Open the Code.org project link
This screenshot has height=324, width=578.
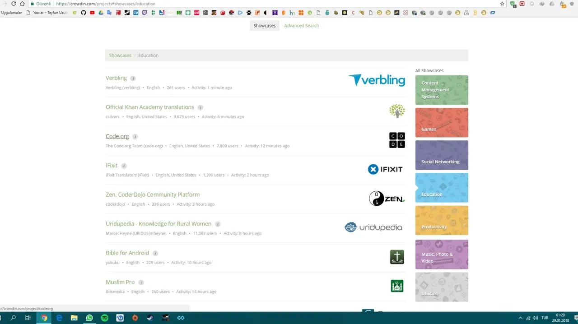pos(117,136)
